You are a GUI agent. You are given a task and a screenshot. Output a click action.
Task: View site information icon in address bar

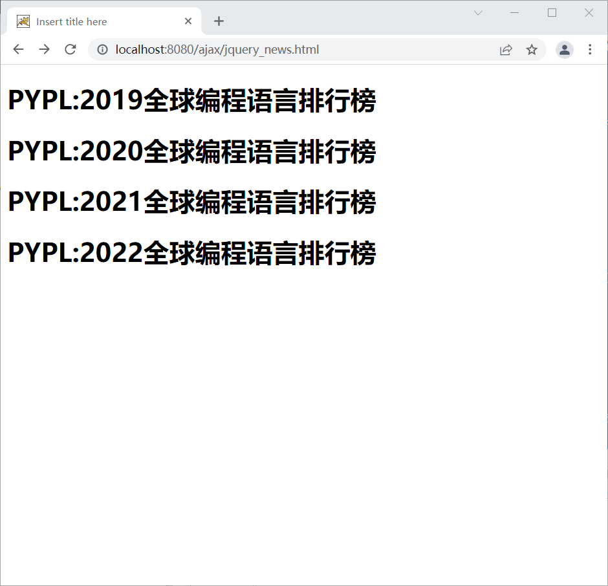[102, 50]
